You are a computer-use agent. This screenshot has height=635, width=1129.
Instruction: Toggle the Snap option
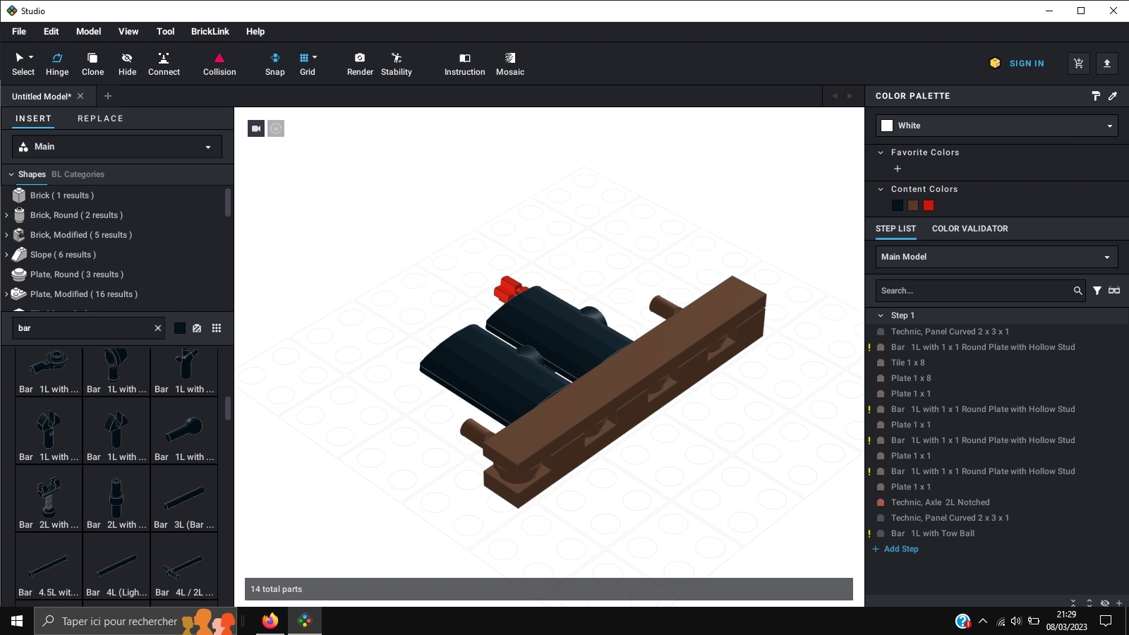[x=275, y=64]
